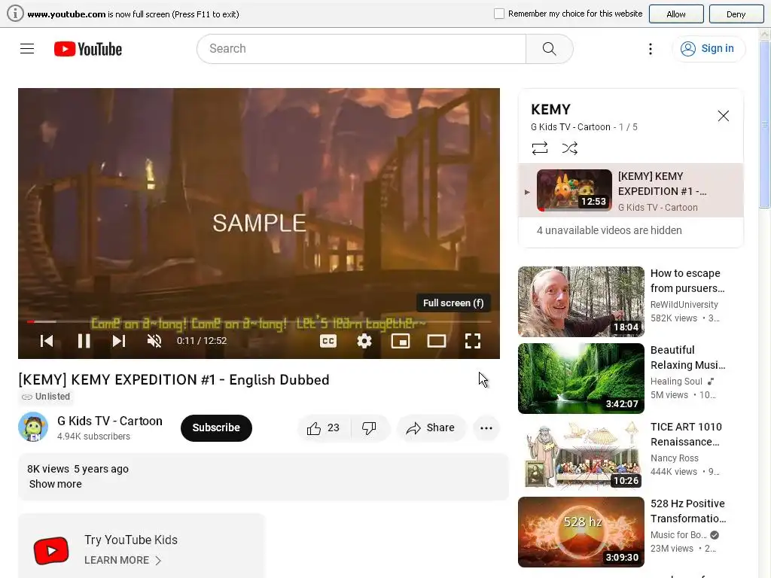Deny full screen for youtube.com
Image resolution: width=771 pixels, height=578 pixels.
(736, 14)
